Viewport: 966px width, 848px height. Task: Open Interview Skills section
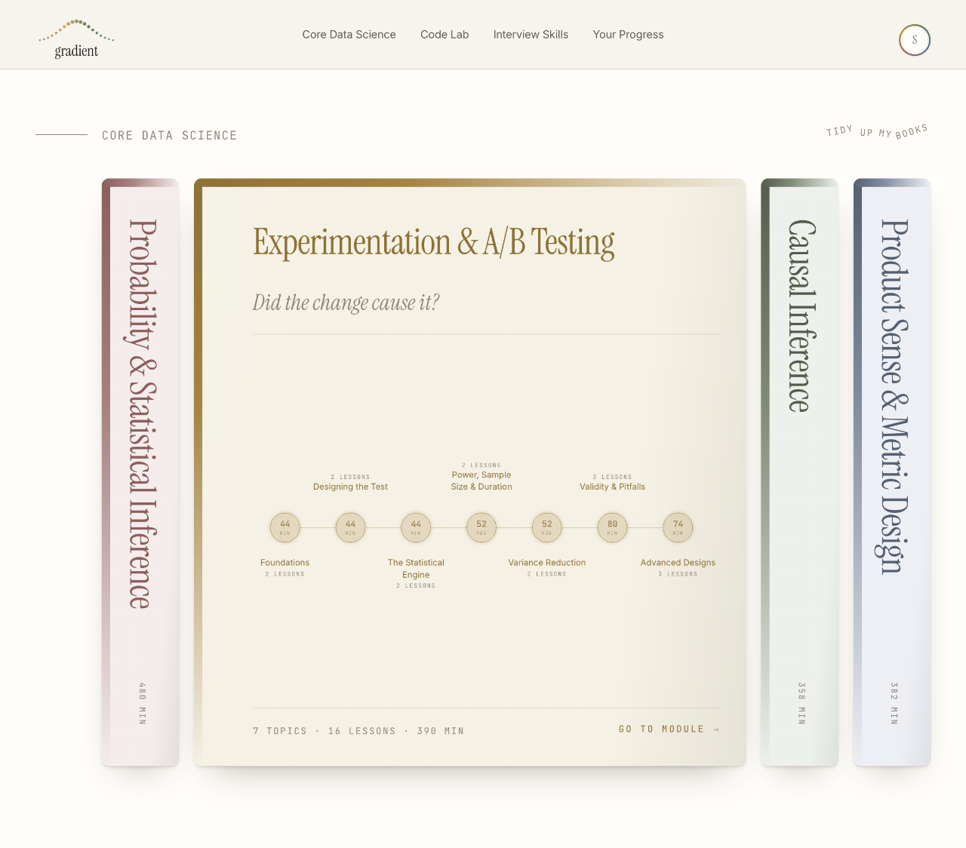[531, 35]
